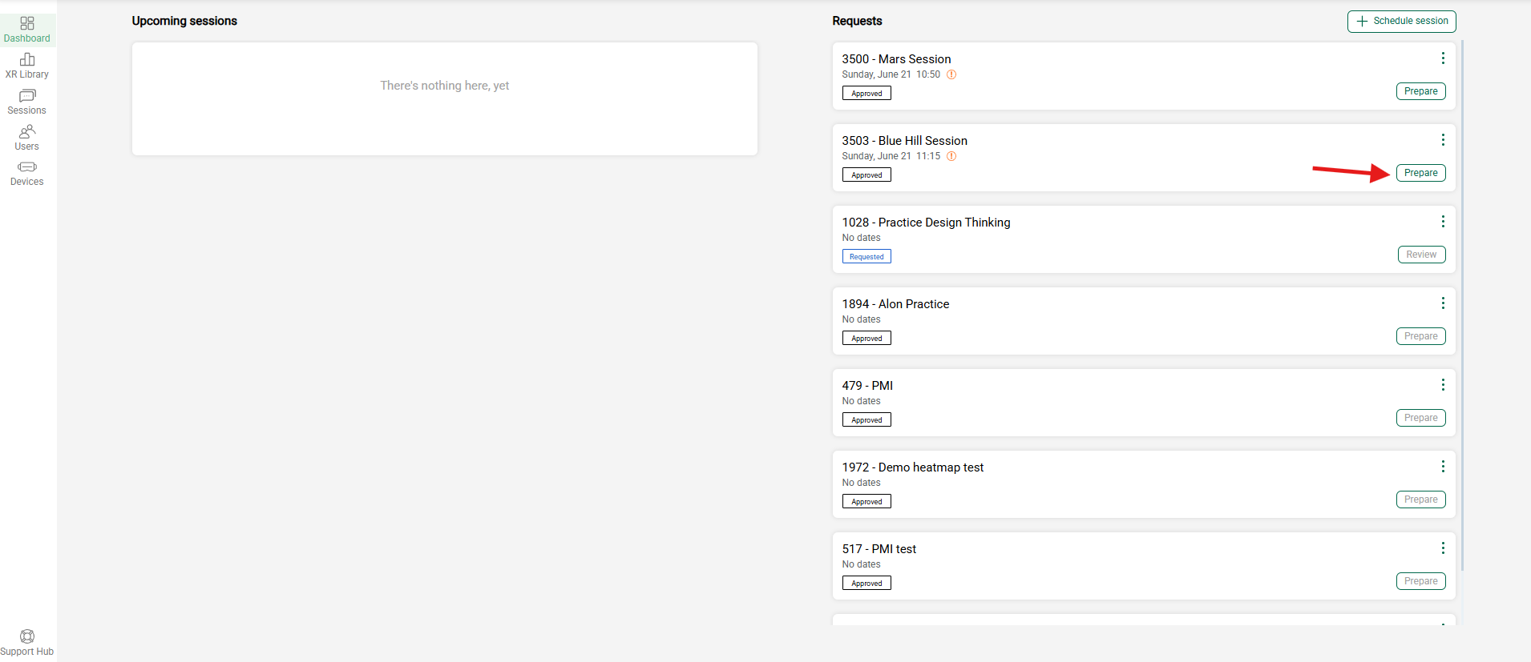The image size is (1531, 662).
Task: Select '1972 - Demo heatmap test' title
Action: (912, 467)
